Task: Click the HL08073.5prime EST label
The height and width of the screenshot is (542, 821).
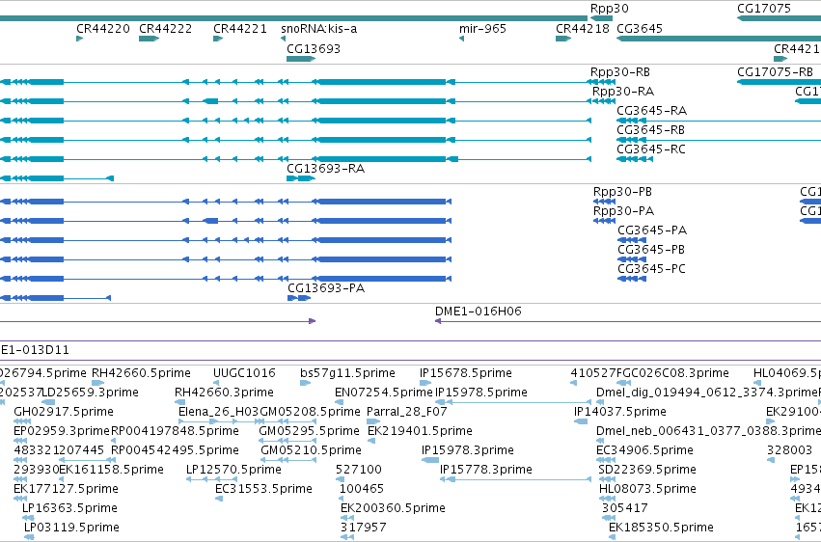Action: [647, 490]
